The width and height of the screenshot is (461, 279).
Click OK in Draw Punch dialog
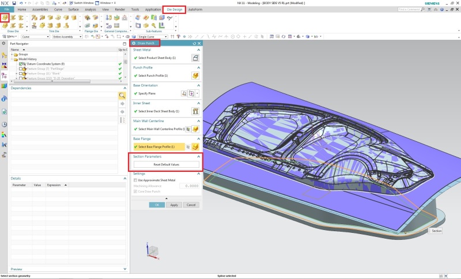pyautogui.click(x=157, y=205)
